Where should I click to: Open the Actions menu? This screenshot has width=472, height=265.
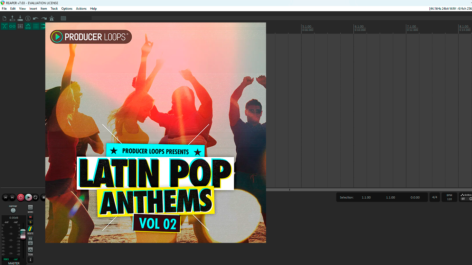point(81,9)
